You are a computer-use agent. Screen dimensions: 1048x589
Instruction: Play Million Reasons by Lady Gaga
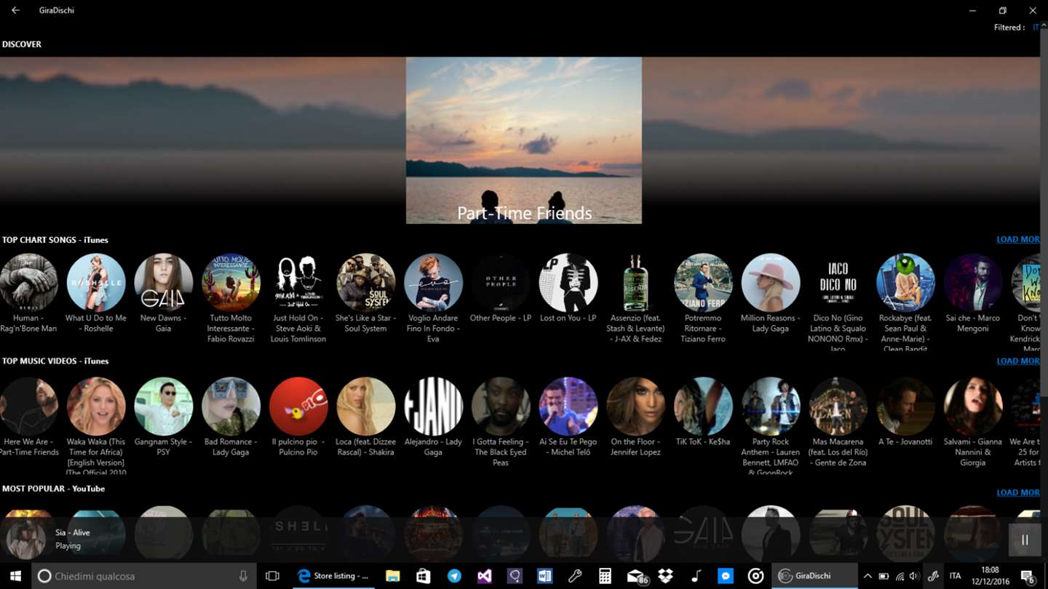click(770, 283)
